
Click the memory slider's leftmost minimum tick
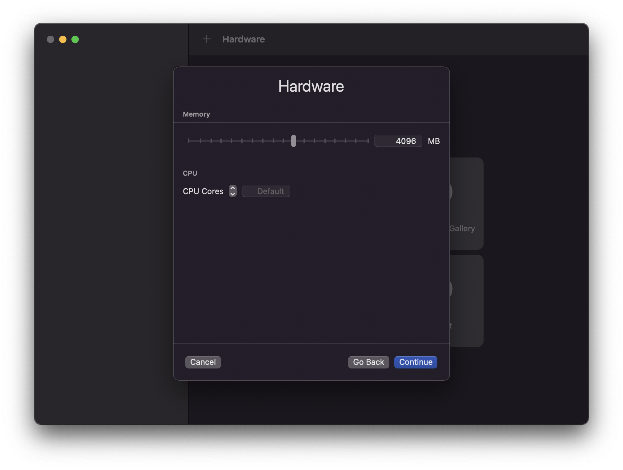[x=188, y=141]
